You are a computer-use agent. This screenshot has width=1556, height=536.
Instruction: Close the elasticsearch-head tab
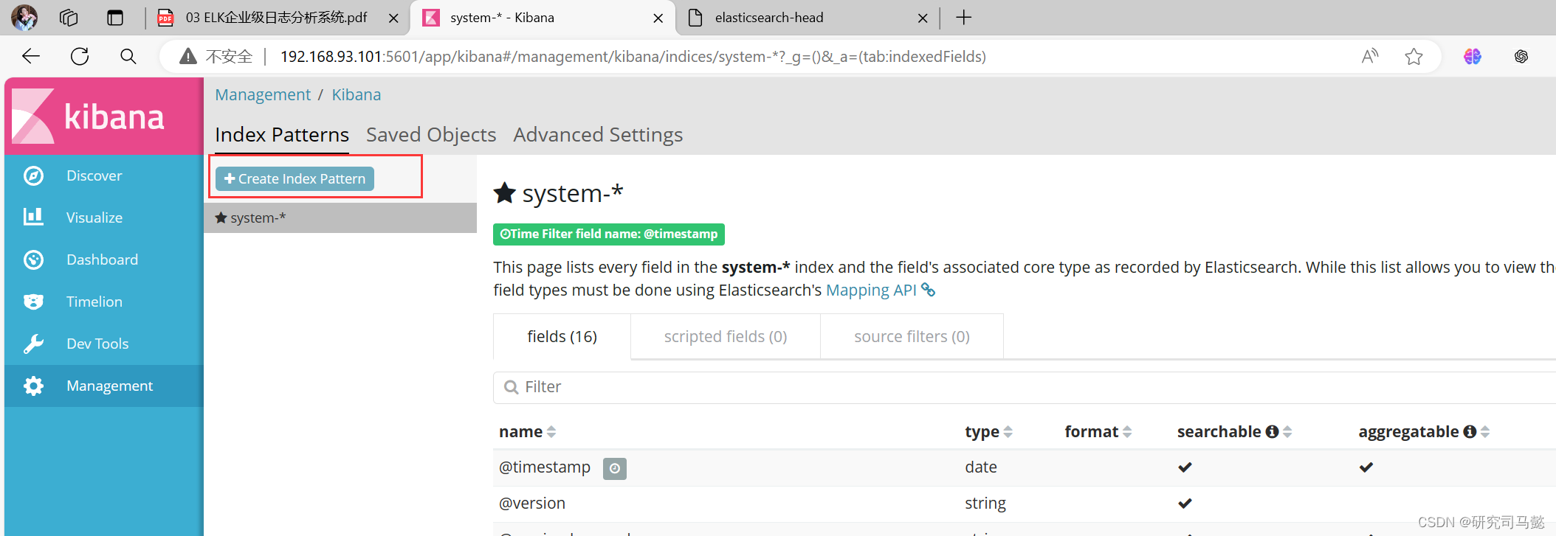click(923, 18)
